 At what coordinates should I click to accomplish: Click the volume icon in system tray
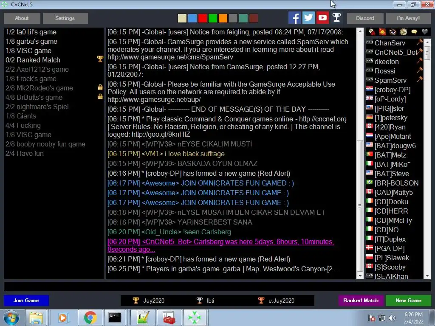pyautogui.click(x=392, y=318)
